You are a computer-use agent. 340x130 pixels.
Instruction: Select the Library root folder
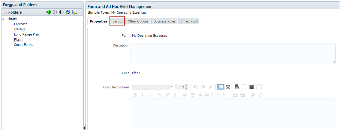pyautogui.click(x=12, y=19)
